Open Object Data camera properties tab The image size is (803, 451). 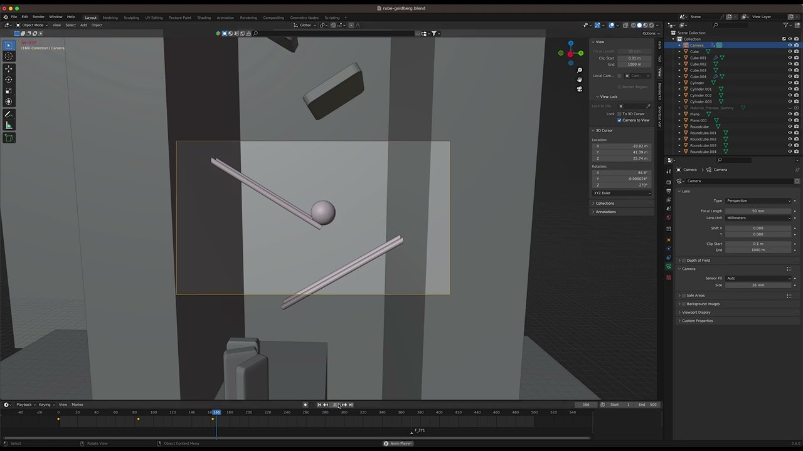pyautogui.click(x=669, y=266)
